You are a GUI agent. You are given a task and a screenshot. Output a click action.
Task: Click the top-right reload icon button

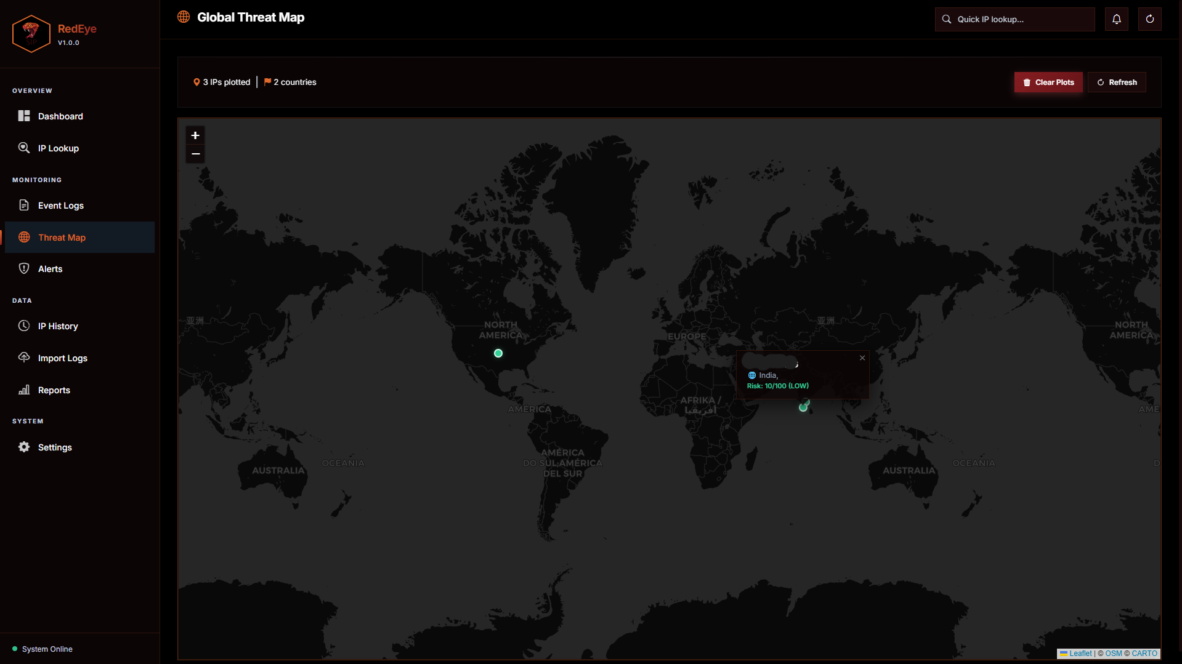click(1149, 19)
